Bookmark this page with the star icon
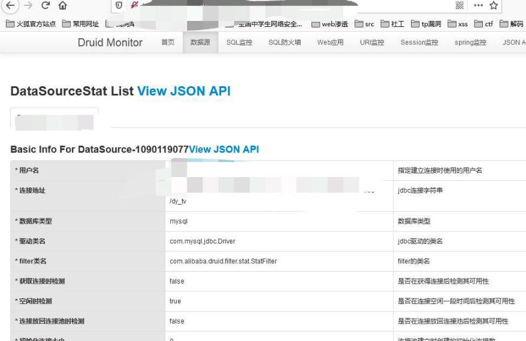Image resolution: width=526 pixels, height=341 pixels. 494,5
